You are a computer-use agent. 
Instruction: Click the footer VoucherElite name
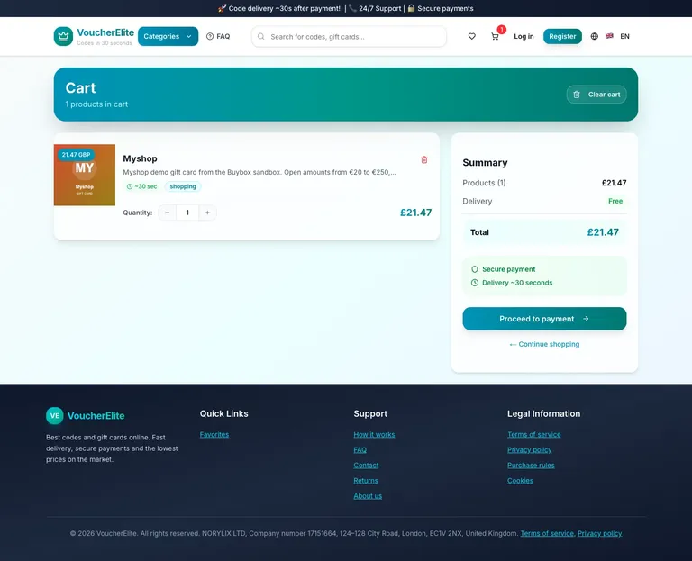click(x=96, y=415)
